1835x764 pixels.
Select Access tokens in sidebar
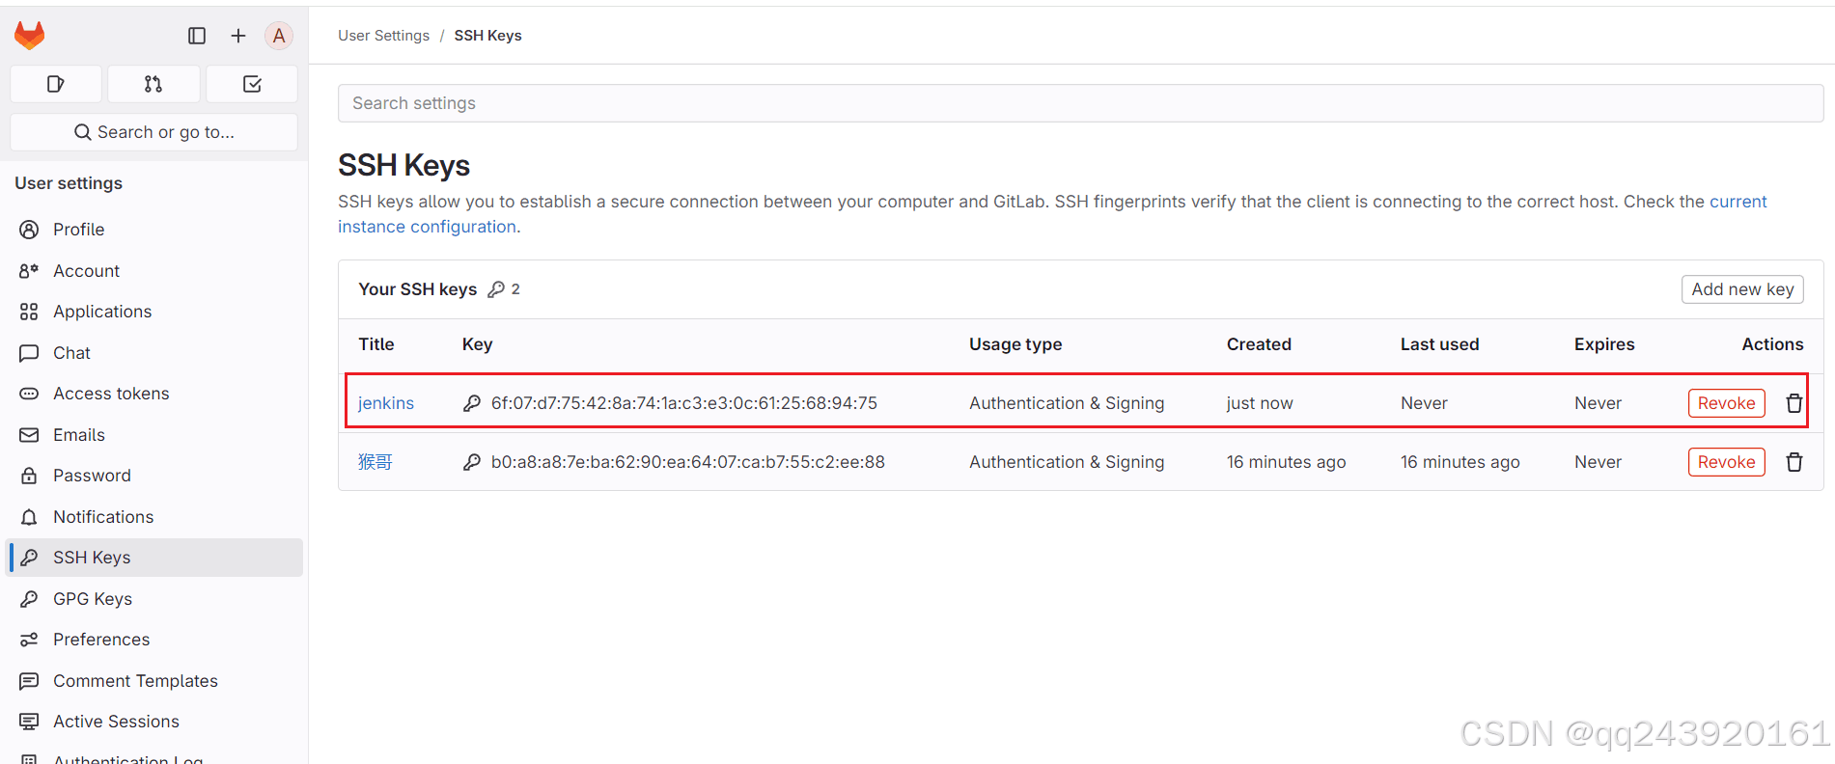tap(111, 394)
